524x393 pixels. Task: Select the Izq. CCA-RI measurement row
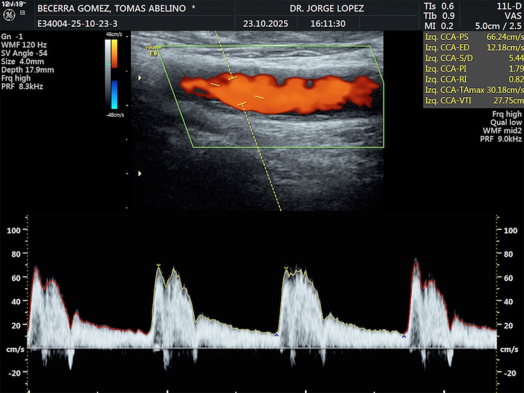click(x=473, y=79)
